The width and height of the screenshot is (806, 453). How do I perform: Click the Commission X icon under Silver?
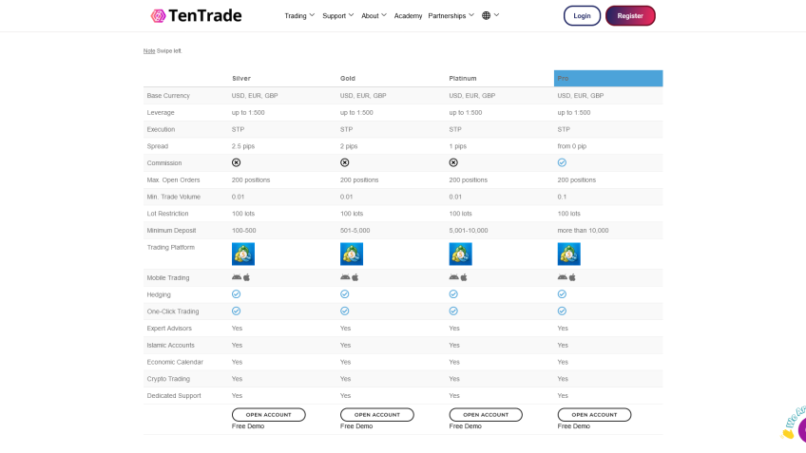(x=236, y=162)
